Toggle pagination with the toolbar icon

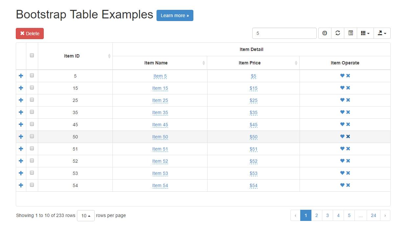point(325,33)
